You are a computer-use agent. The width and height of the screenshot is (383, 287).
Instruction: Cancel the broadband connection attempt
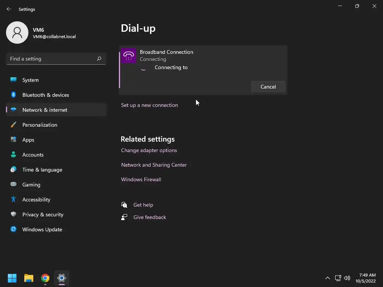pos(268,87)
